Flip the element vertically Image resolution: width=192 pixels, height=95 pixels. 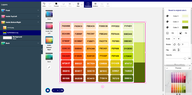tap(179, 50)
